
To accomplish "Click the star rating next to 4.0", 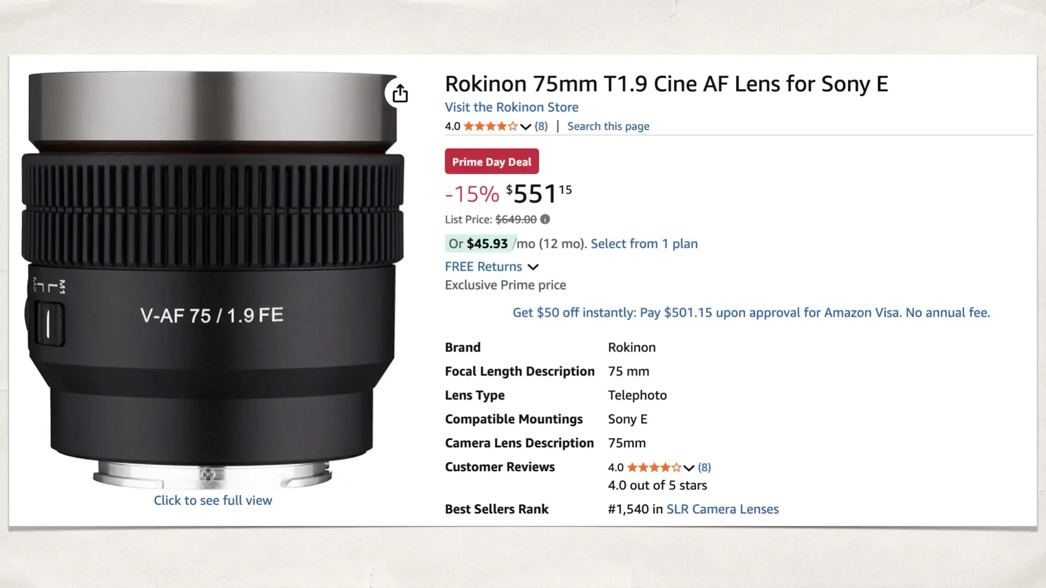I will [x=489, y=126].
